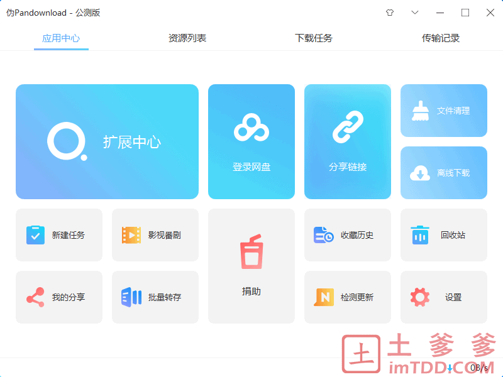Click the 扩展中心 magnifier ring icon
This screenshot has width=503, height=377.
(67, 141)
